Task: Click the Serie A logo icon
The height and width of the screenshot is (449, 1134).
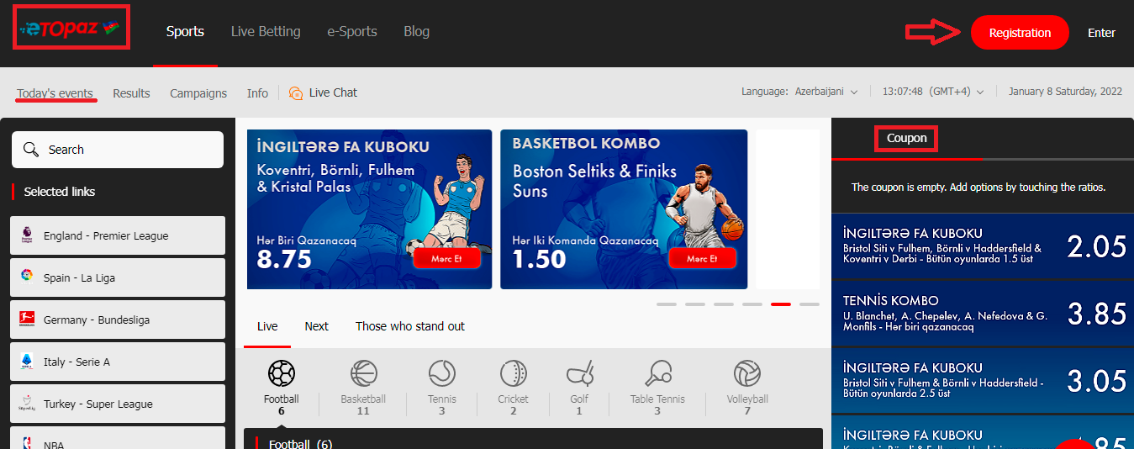Action: [x=27, y=362]
